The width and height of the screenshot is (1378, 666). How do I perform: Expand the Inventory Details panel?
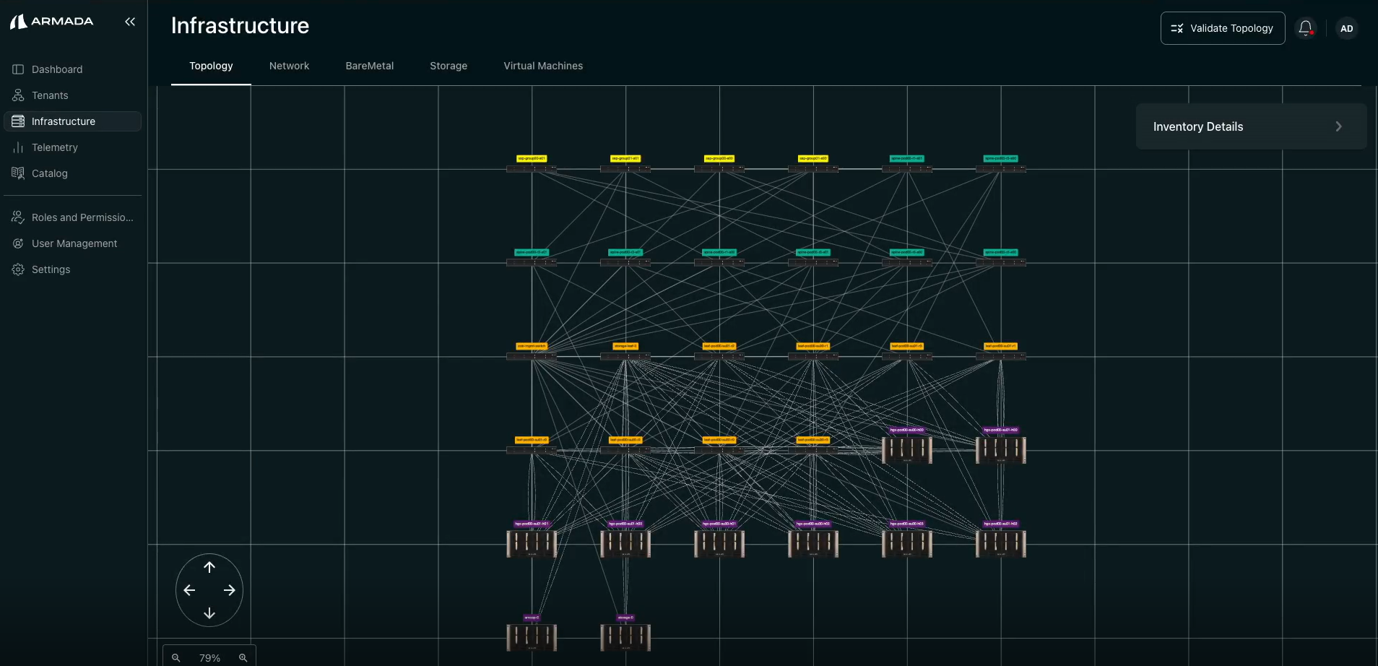tap(1338, 126)
